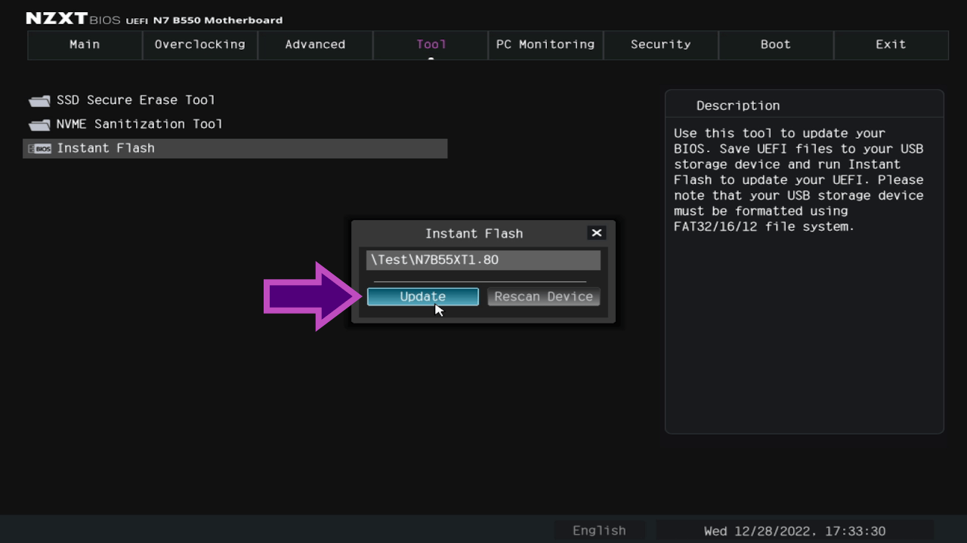Click the SSD Secure Erase Tool folder icon
The width and height of the screenshot is (967, 543).
[39, 100]
